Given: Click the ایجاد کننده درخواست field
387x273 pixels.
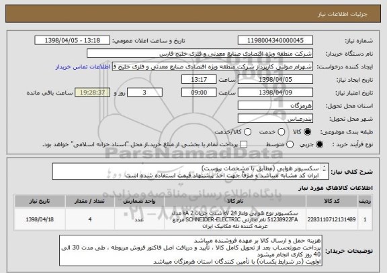Looking at the screenshot, I should coord(212,66).
